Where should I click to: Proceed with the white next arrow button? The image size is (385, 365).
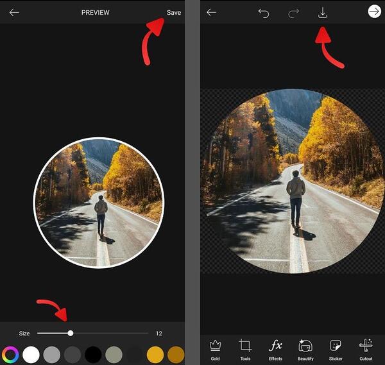point(374,12)
